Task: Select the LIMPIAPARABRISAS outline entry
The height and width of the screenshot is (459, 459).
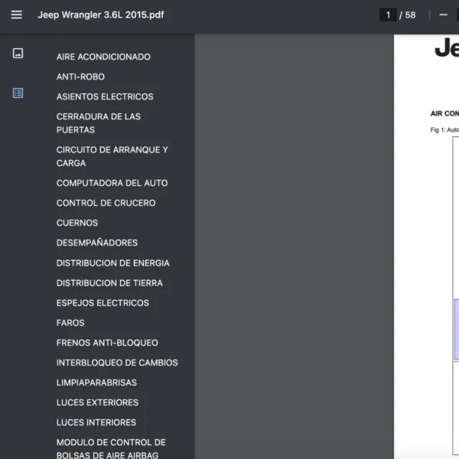Action: pos(96,382)
